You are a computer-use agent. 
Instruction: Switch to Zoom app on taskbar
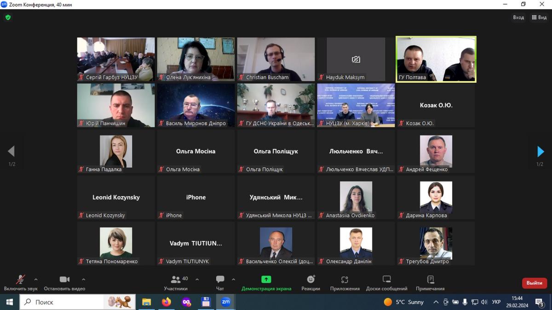pyautogui.click(x=226, y=302)
